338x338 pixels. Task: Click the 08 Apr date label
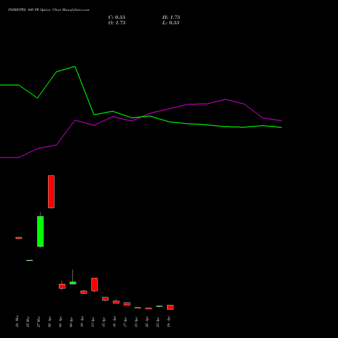click(x=60, y=322)
